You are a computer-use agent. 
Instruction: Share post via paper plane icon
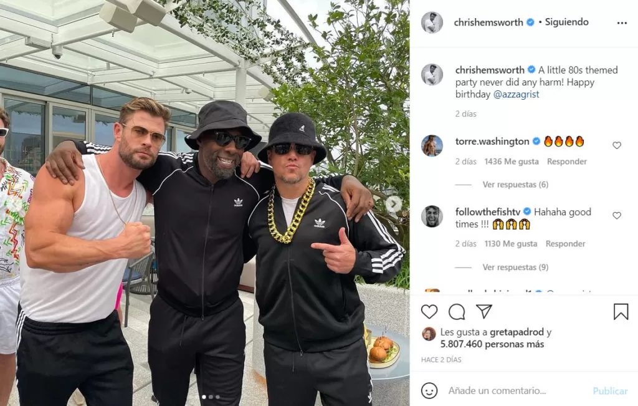coord(484,312)
